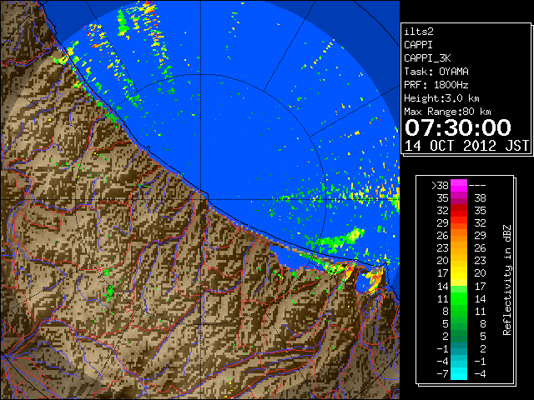The width and height of the screenshot is (534, 400).
Task: Click the 'Reflectivity in dBZ' vertical label
Action: [x=507, y=280]
